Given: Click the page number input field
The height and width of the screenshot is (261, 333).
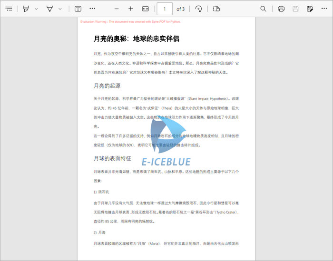Looking at the screenshot, I should pyautogui.click(x=165, y=9).
